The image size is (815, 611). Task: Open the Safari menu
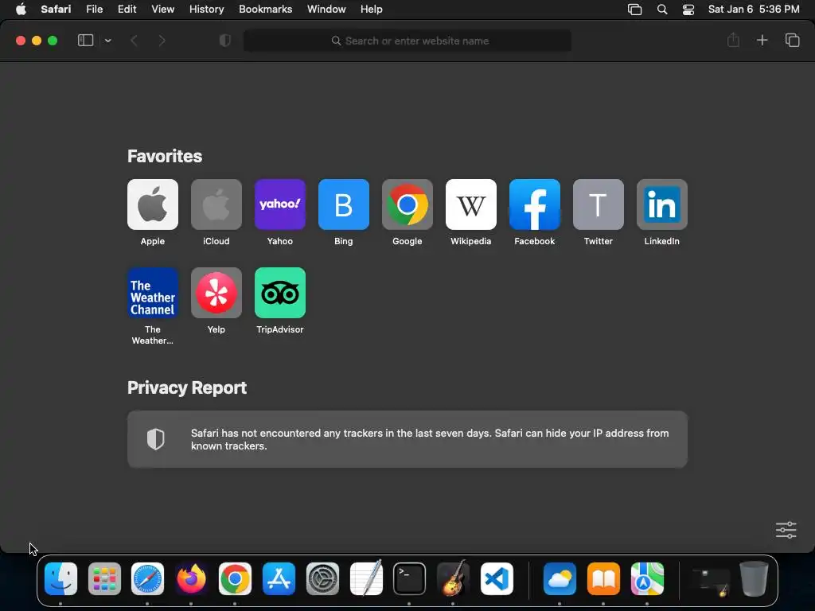pyautogui.click(x=56, y=10)
